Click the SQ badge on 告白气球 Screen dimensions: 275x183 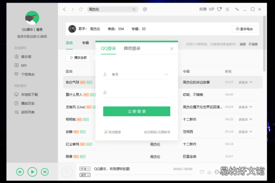pyautogui.click(x=83, y=82)
